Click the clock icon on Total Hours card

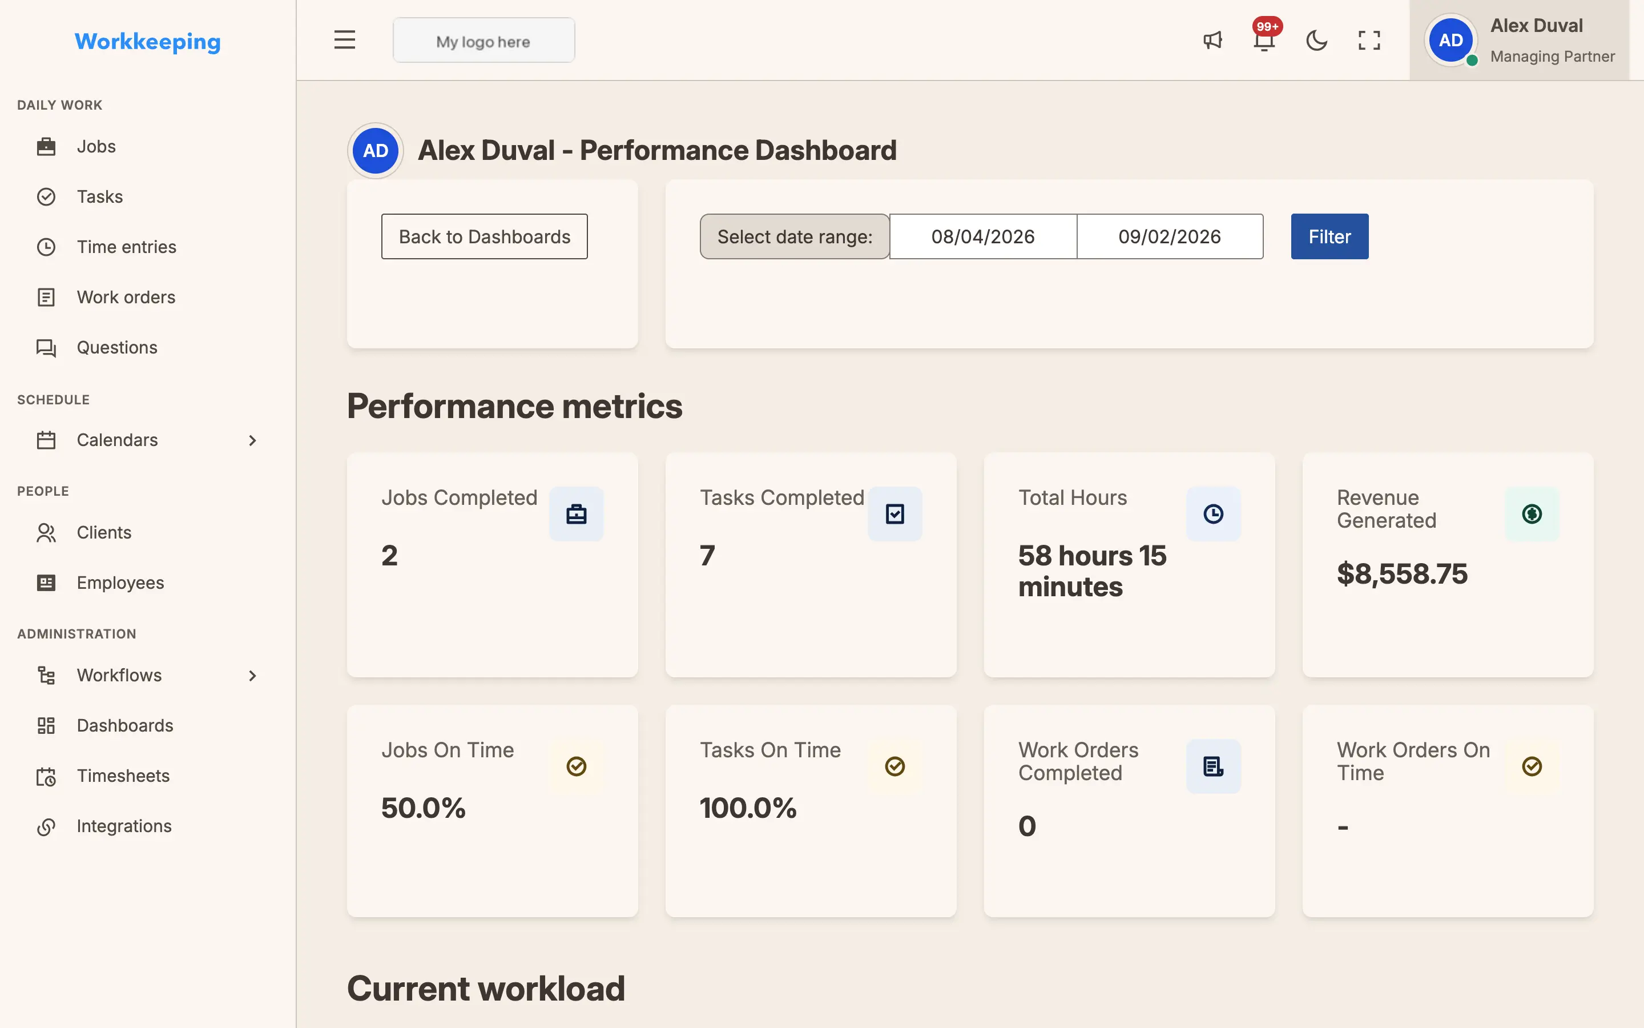(x=1213, y=514)
